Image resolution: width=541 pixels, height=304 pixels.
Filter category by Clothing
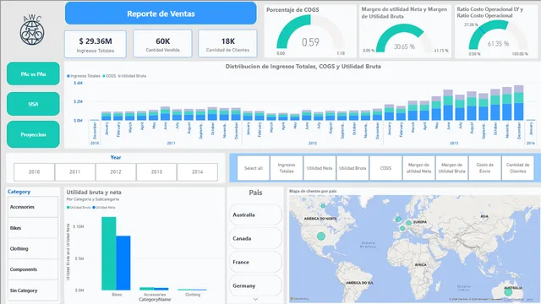[33, 248]
